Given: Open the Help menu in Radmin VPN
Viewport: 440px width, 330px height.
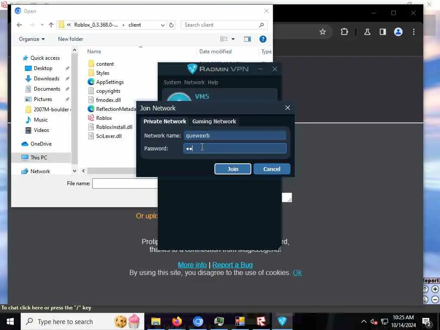Looking at the screenshot, I should pyautogui.click(x=213, y=82).
